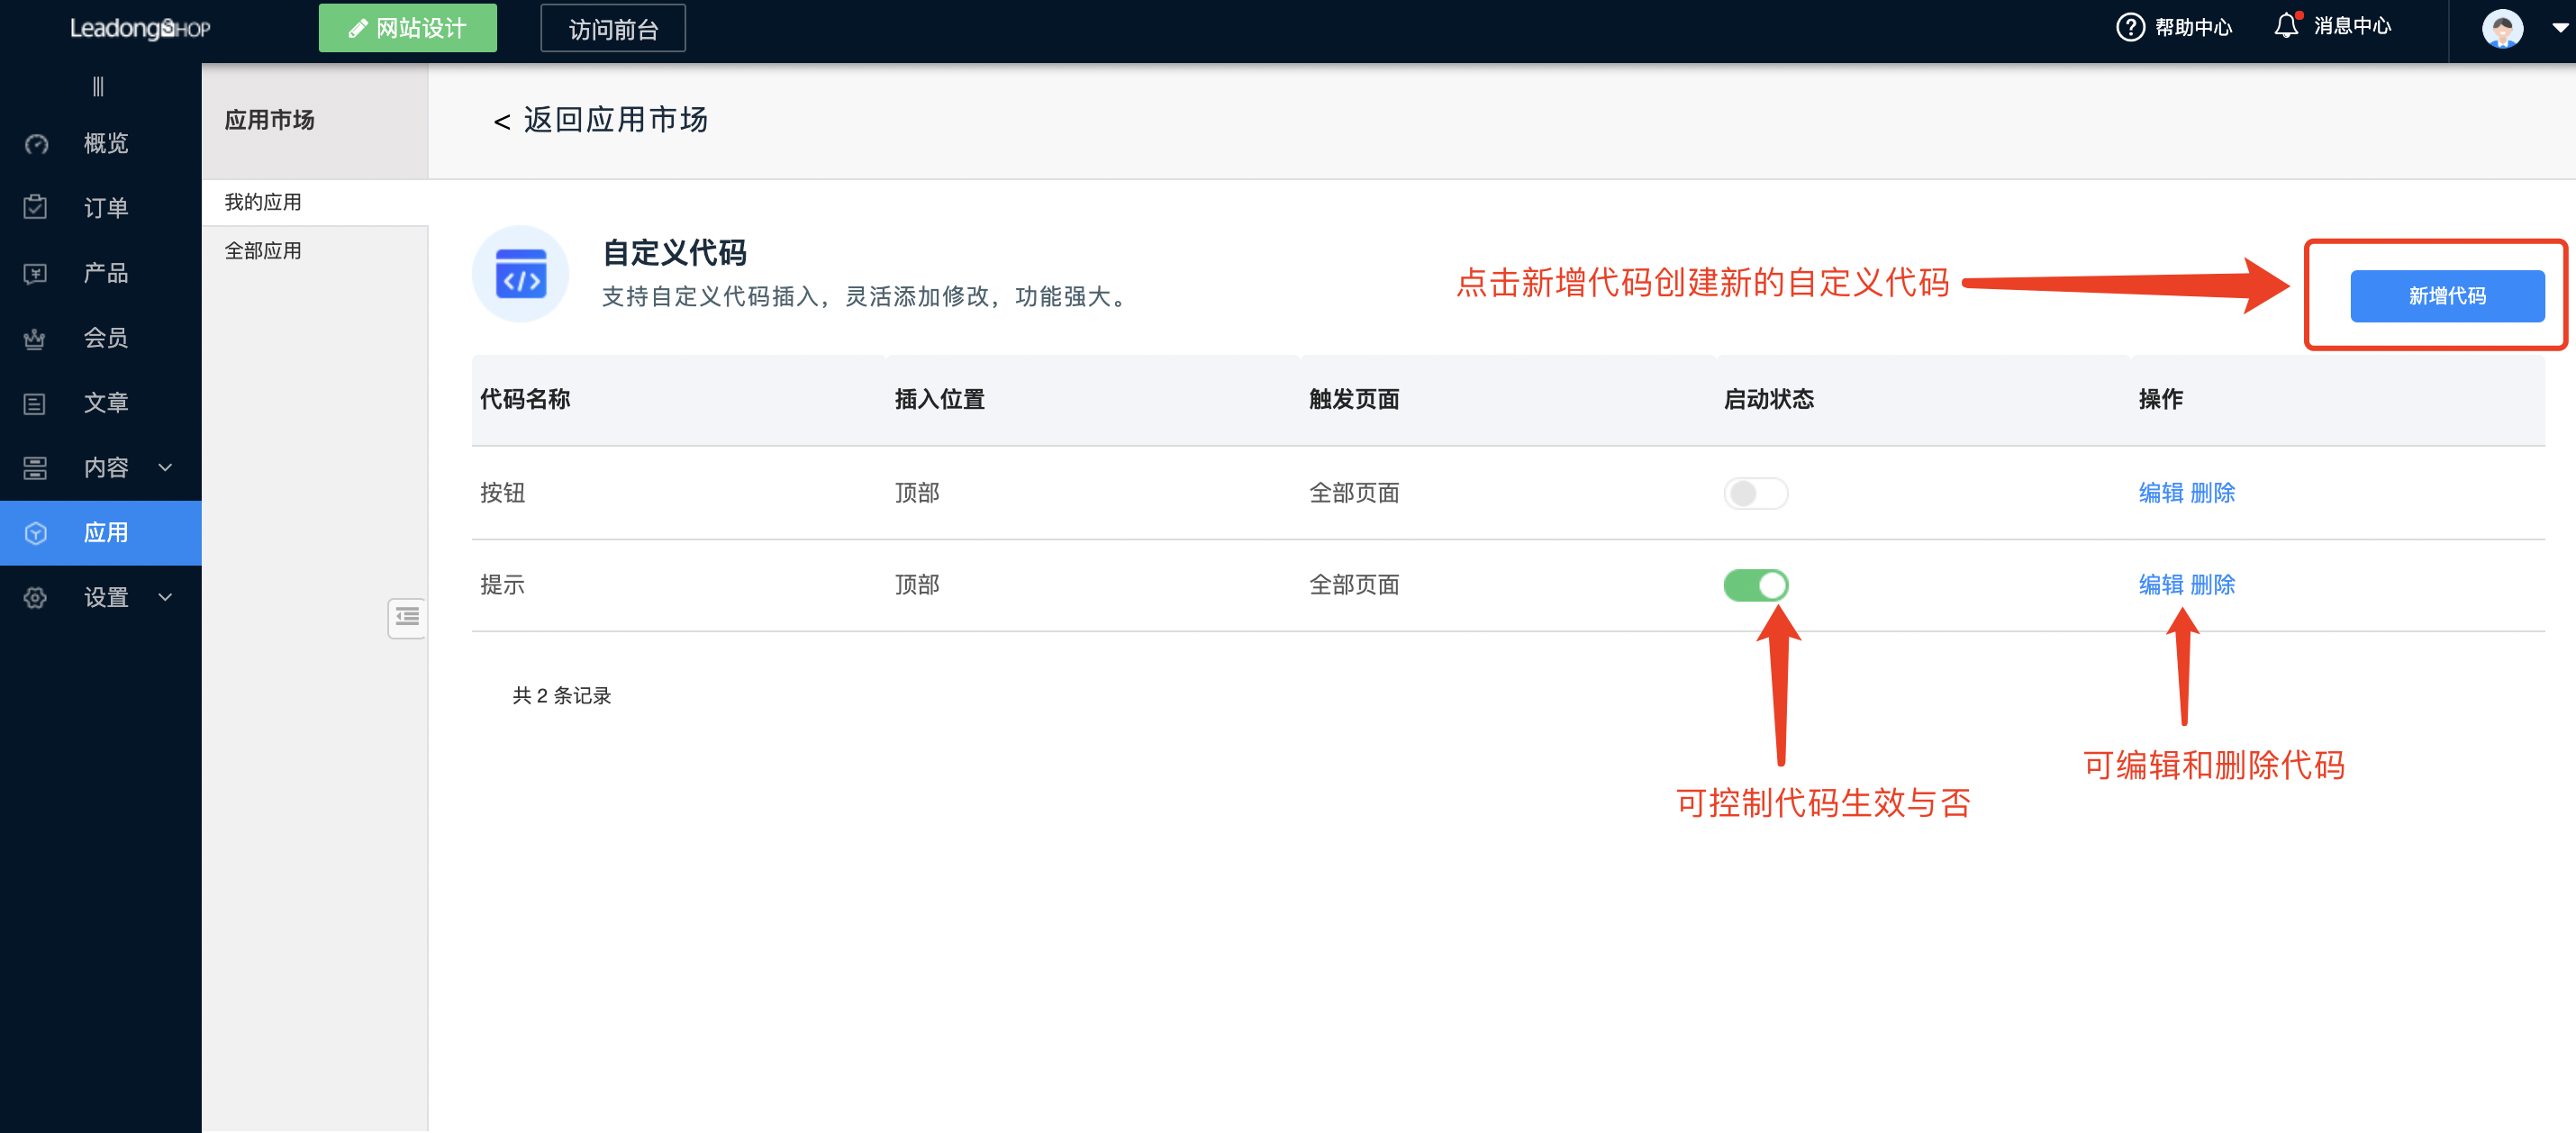Open the 产品 products section icon
The width and height of the screenshot is (2576, 1133).
point(35,272)
